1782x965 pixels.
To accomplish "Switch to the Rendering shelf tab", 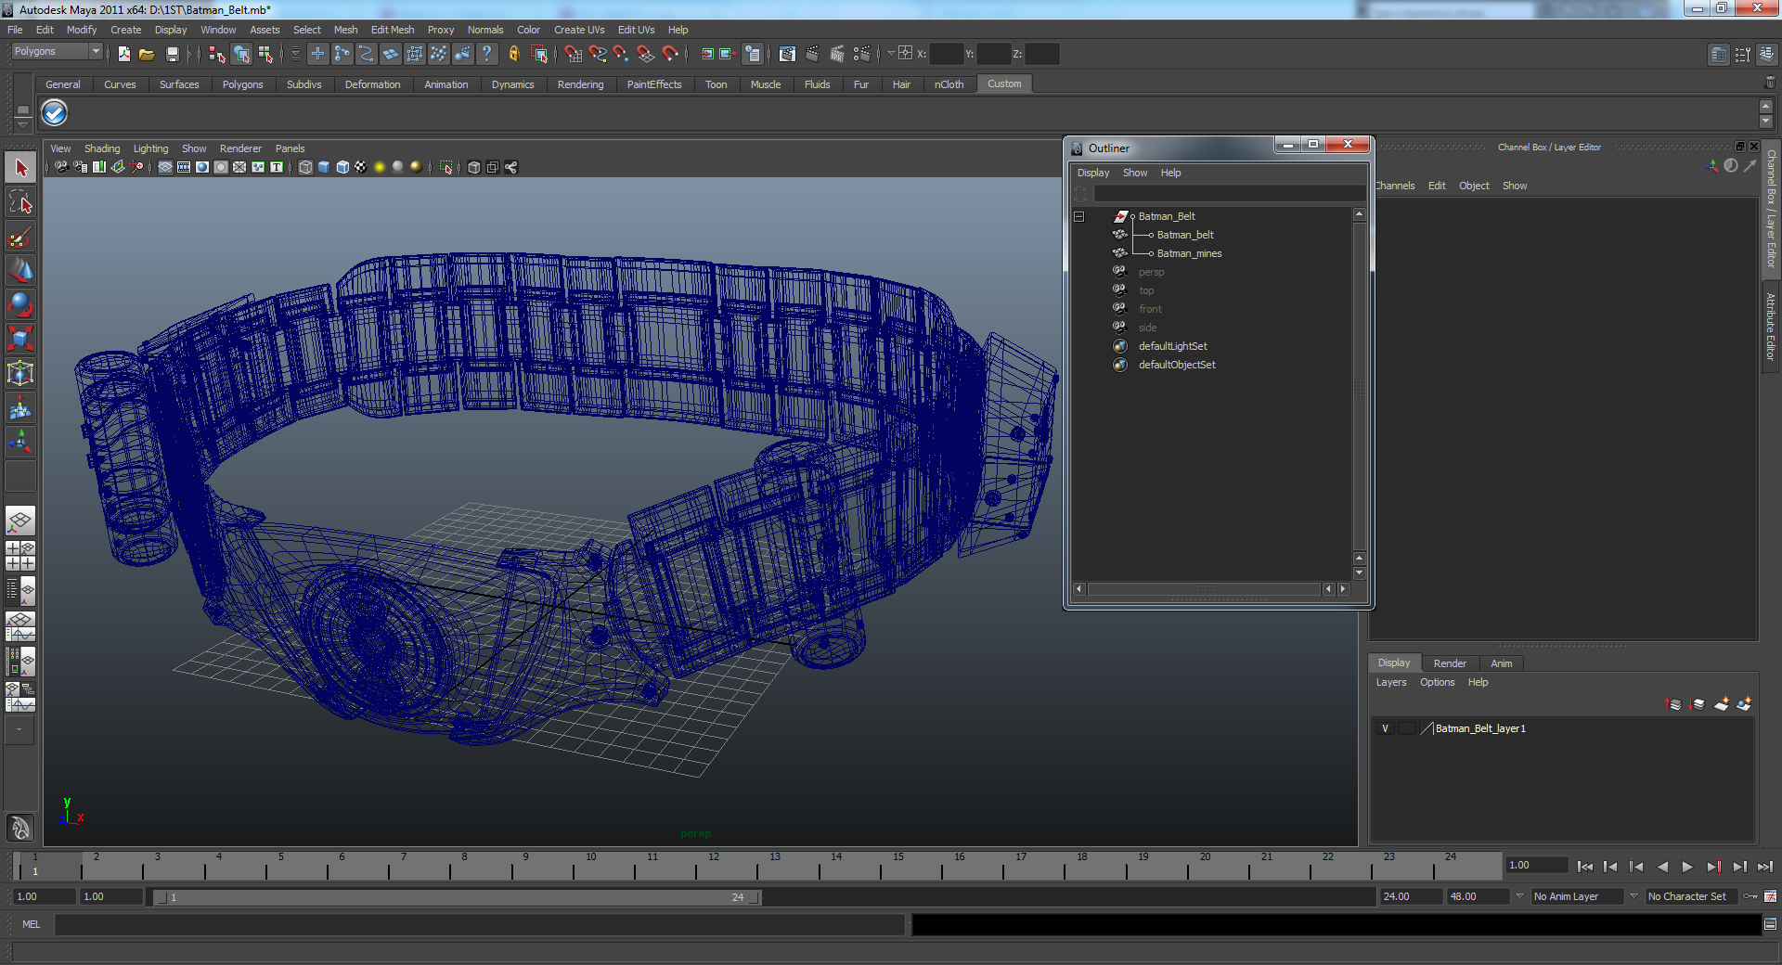I will [x=580, y=84].
